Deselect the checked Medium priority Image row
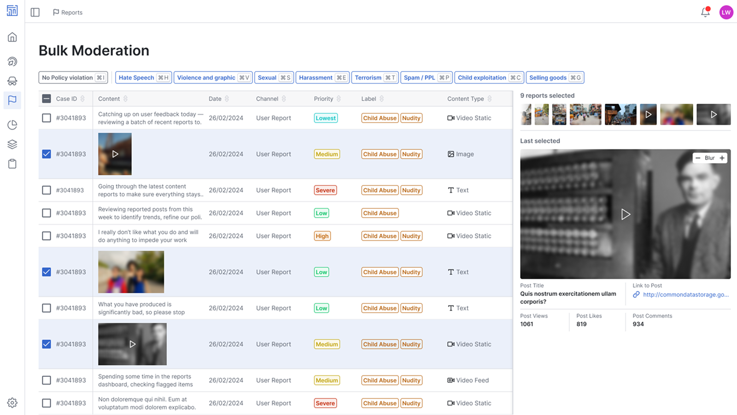The height and width of the screenshot is (415, 737). [x=46, y=154]
